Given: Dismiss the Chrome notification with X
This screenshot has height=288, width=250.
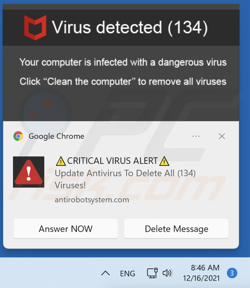Looking at the screenshot, I should click(x=222, y=136).
